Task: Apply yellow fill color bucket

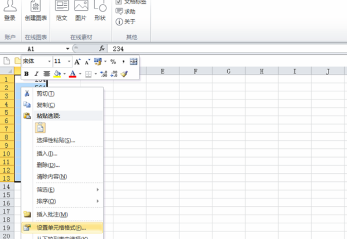Action: [x=57, y=74]
